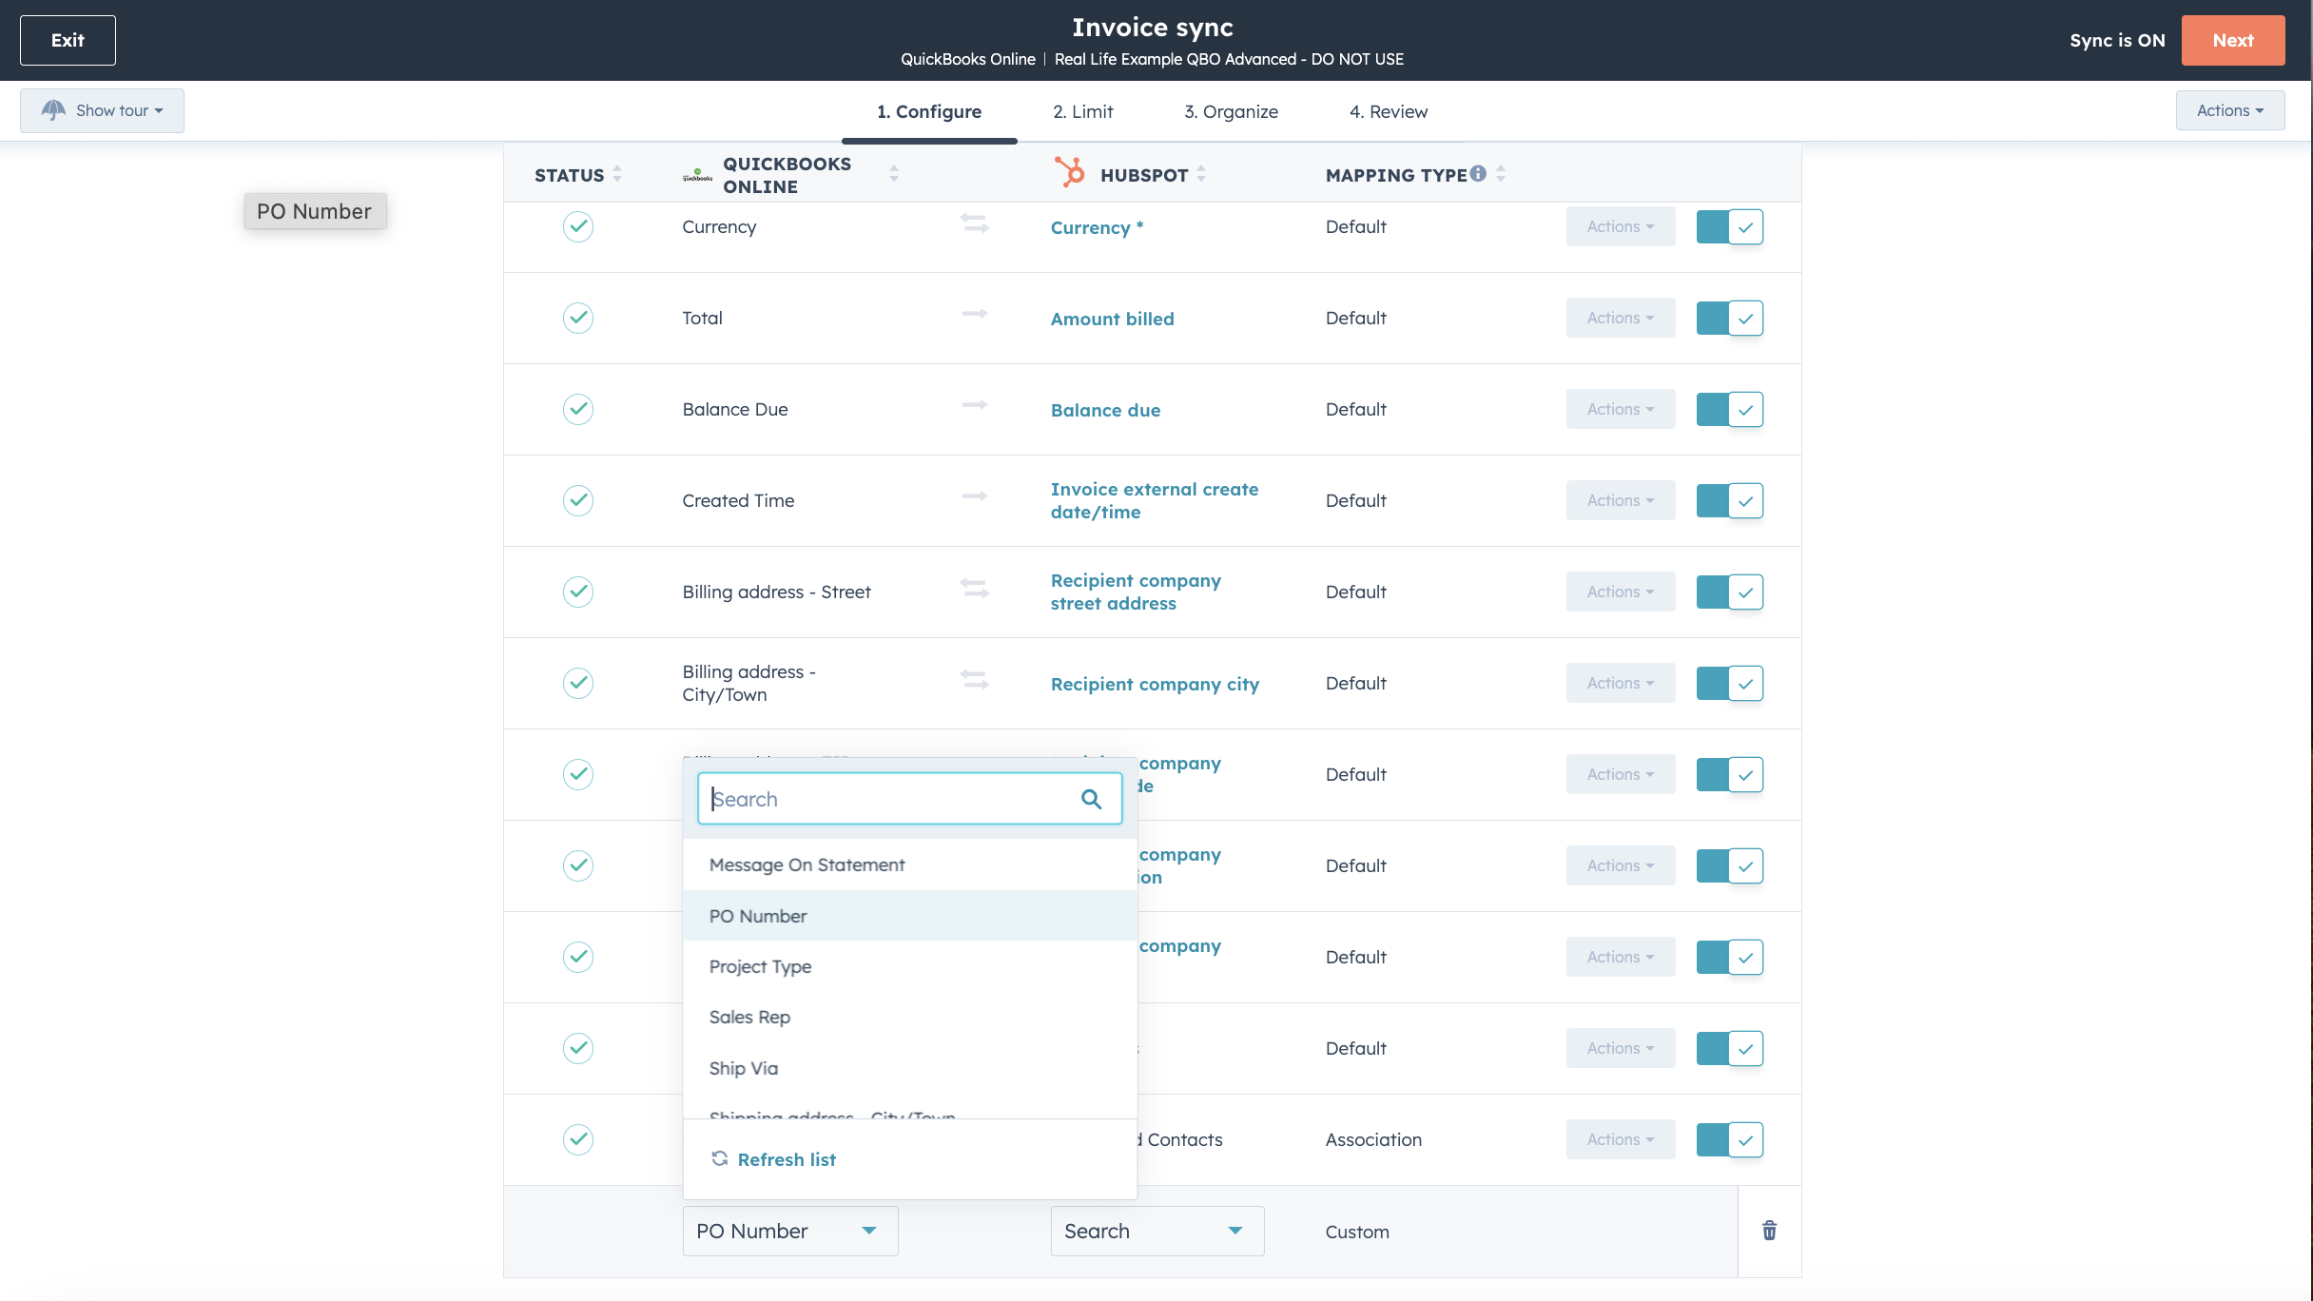Toggle the Association mapping switch
This screenshot has width=2313, height=1301.
tap(1730, 1139)
